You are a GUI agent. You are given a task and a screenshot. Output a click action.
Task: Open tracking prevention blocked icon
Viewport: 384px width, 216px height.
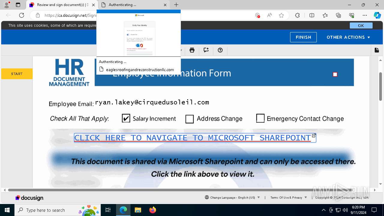point(257,15)
